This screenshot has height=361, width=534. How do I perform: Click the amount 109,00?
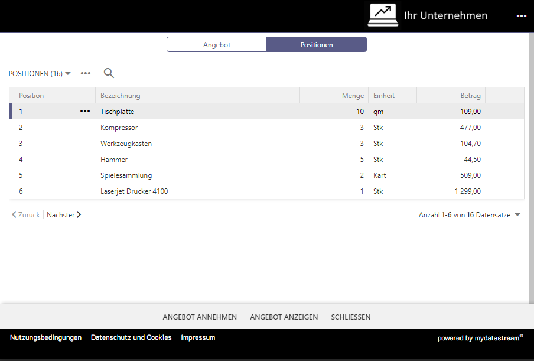point(470,111)
